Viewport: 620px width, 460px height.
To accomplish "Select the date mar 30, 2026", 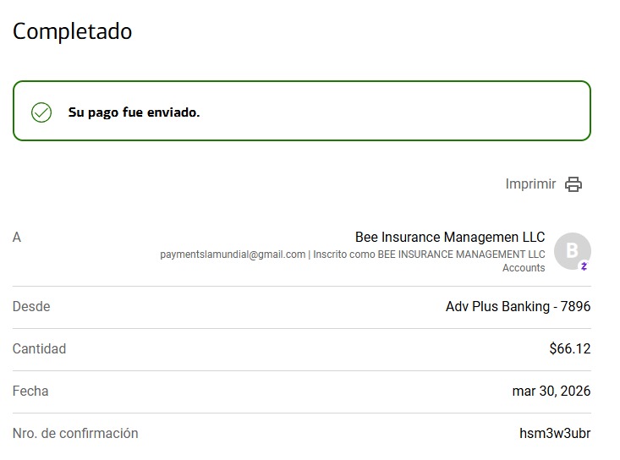I will 551,392.
